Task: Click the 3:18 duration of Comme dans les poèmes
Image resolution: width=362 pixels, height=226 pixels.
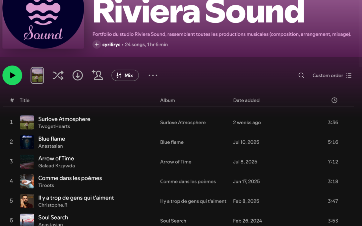Action: coord(333,181)
